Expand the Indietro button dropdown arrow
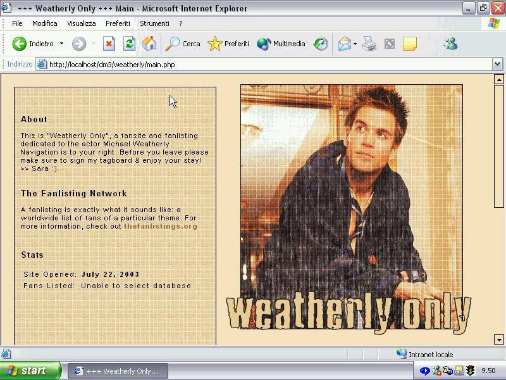This screenshot has width=506, height=380. pos(60,44)
